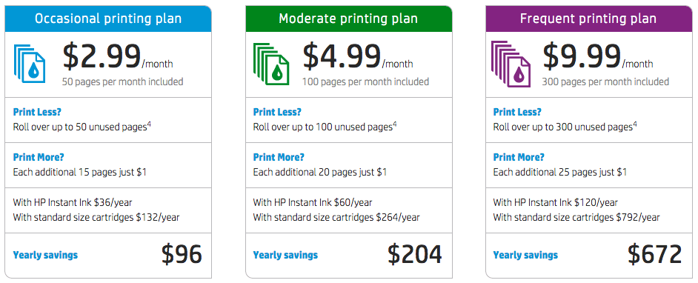The width and height of the screenshot is (698, 283).
Task: Click Yearly savings label showing $96
Action: (x=45, y=255)
